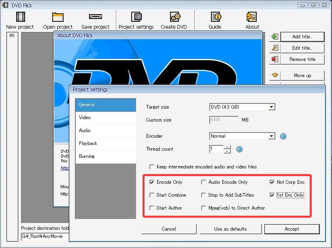Click the Move up button

click(302, 76)
